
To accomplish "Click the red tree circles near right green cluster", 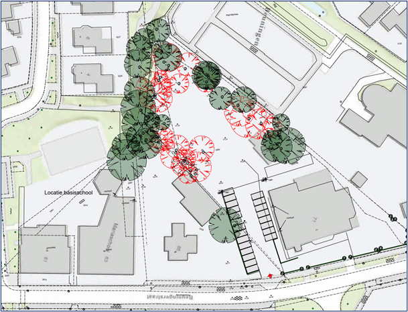I will pos(257,119).
